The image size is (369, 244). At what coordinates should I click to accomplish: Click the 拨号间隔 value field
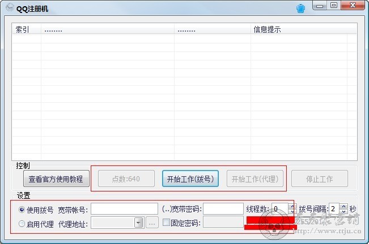334,208
